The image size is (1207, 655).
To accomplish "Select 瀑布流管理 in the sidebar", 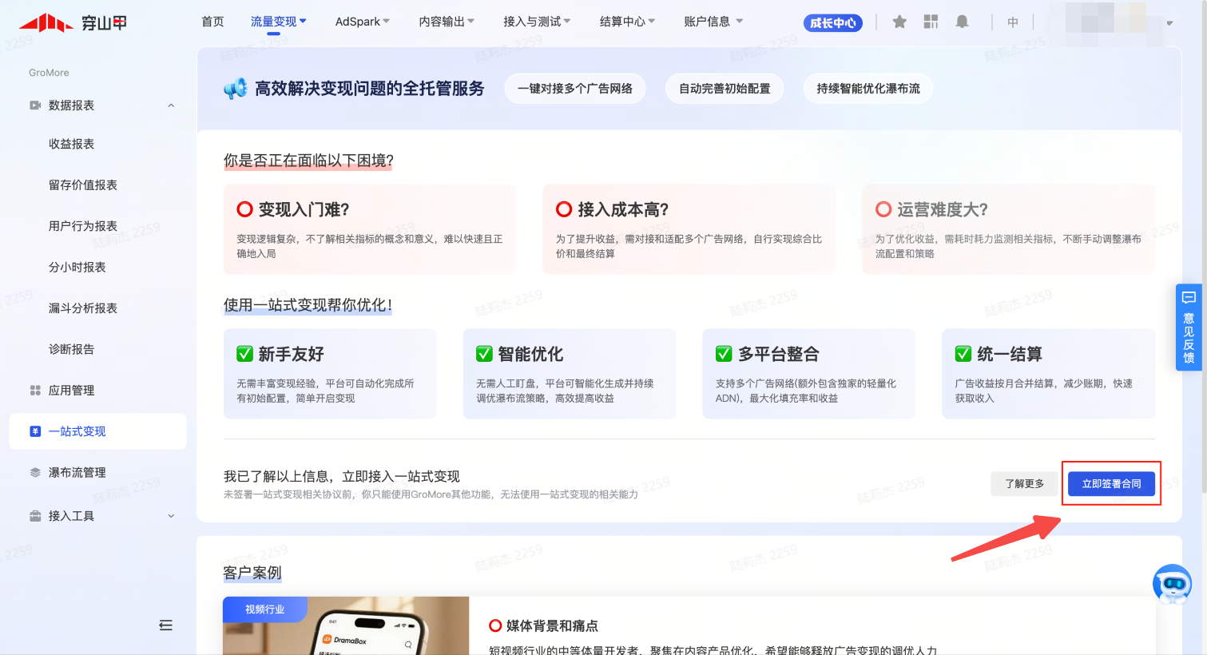I will [77, 473].
